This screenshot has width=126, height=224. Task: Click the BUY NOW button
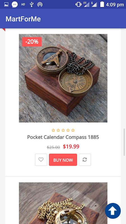pos(63,160)
